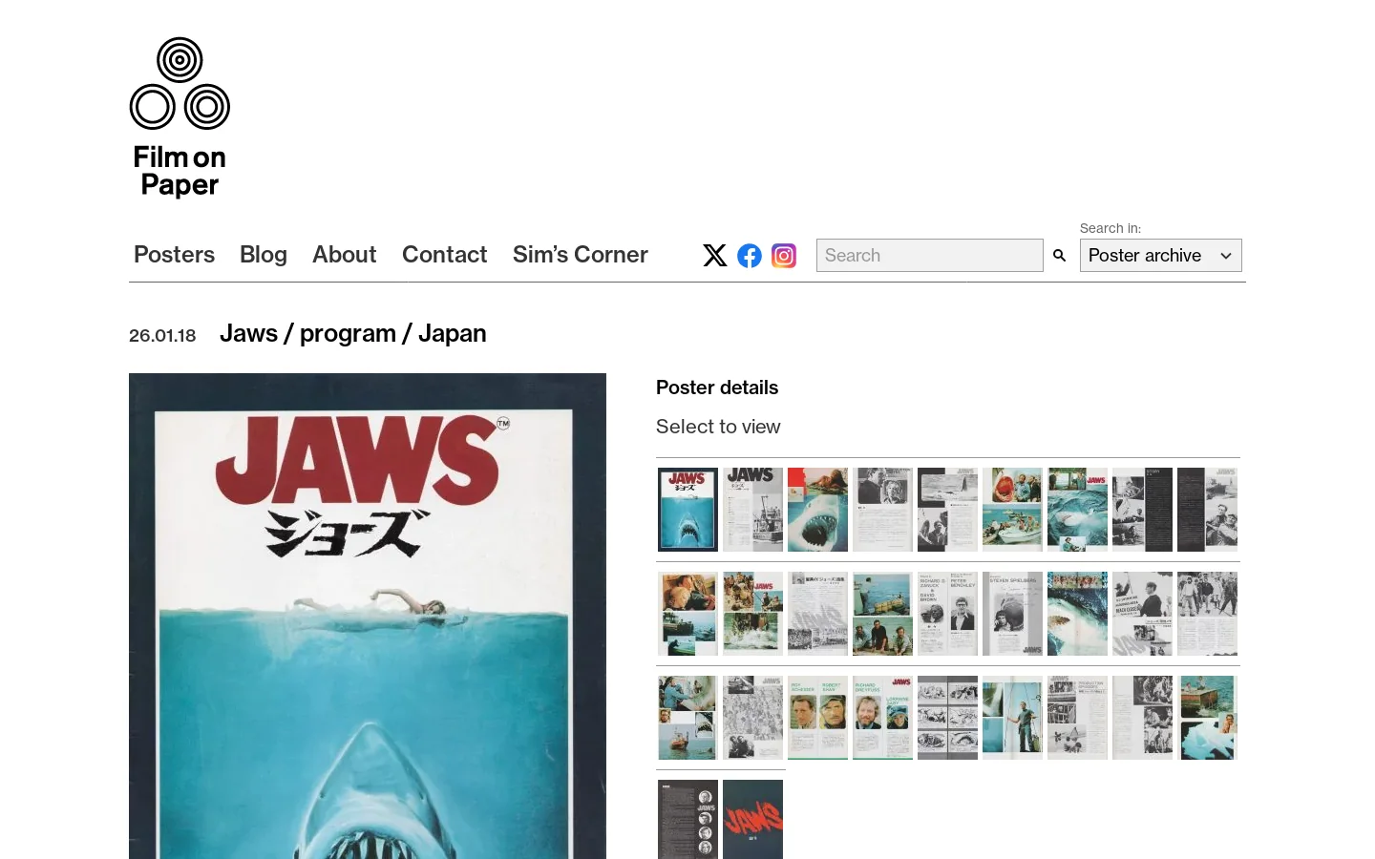
Task: Click the Poster details heading
Action: pos(717,388)
